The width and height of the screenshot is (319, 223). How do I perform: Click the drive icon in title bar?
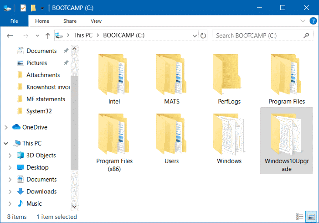tap(7, 8)
